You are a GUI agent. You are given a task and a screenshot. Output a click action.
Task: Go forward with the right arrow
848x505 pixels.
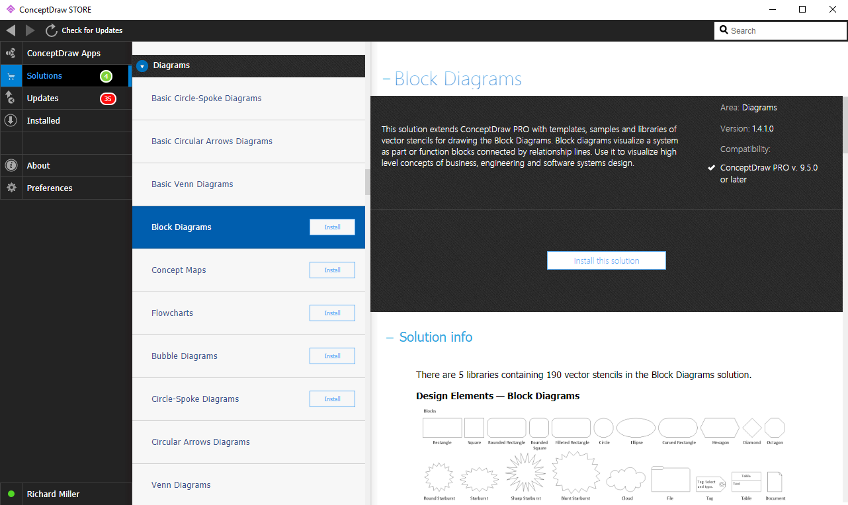(x=30, y=30)
